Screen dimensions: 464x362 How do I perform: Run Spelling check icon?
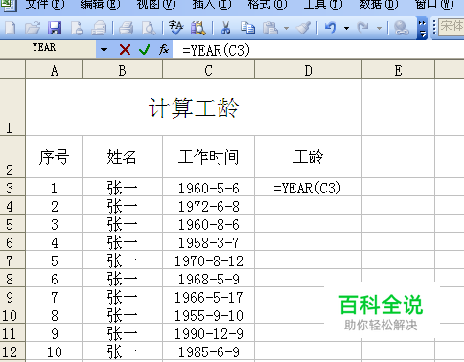175,28
